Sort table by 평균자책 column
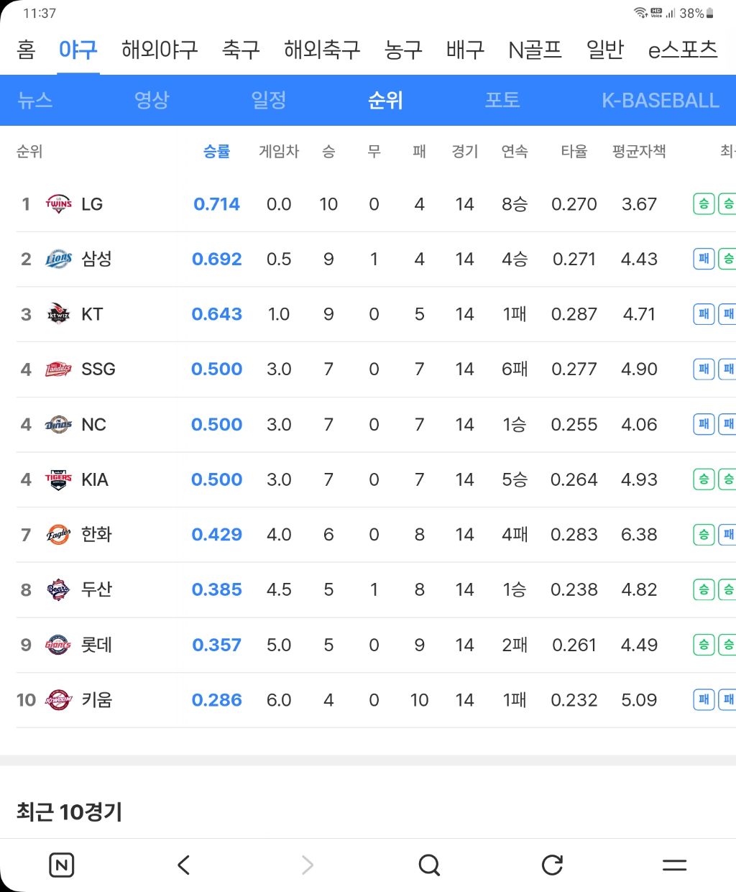 point(639,151)
